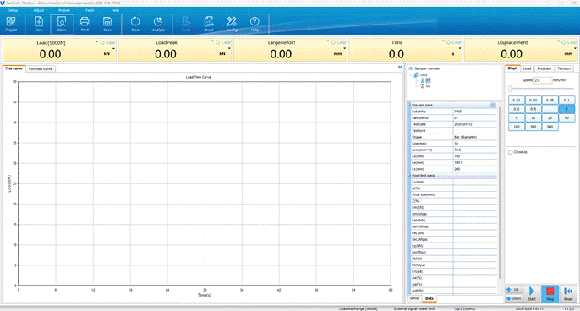Viewport: 580px width, 311px height.
Task: Collapse the chart panel chevron
Action: (400, 67)
